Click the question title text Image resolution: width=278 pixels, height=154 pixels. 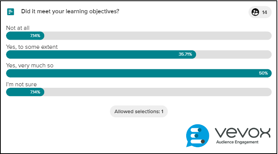[70, 12]
